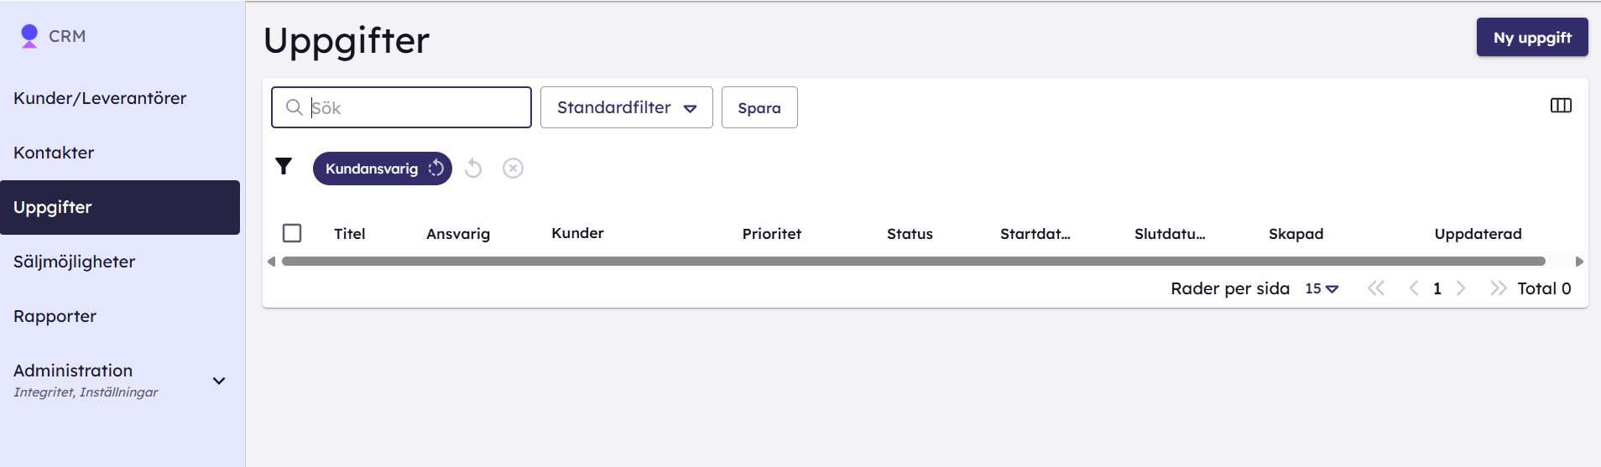Click the CRM logo icon
Image resolution: width=1601 pixels, height=467 pixels.
[x=29, y=36]
